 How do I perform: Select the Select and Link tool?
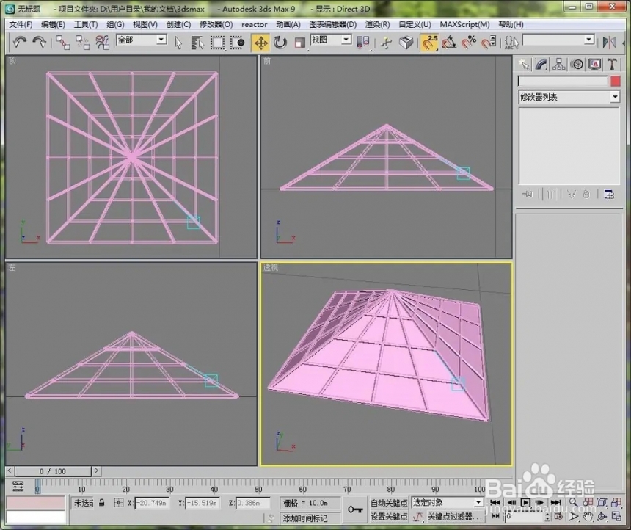62,43
